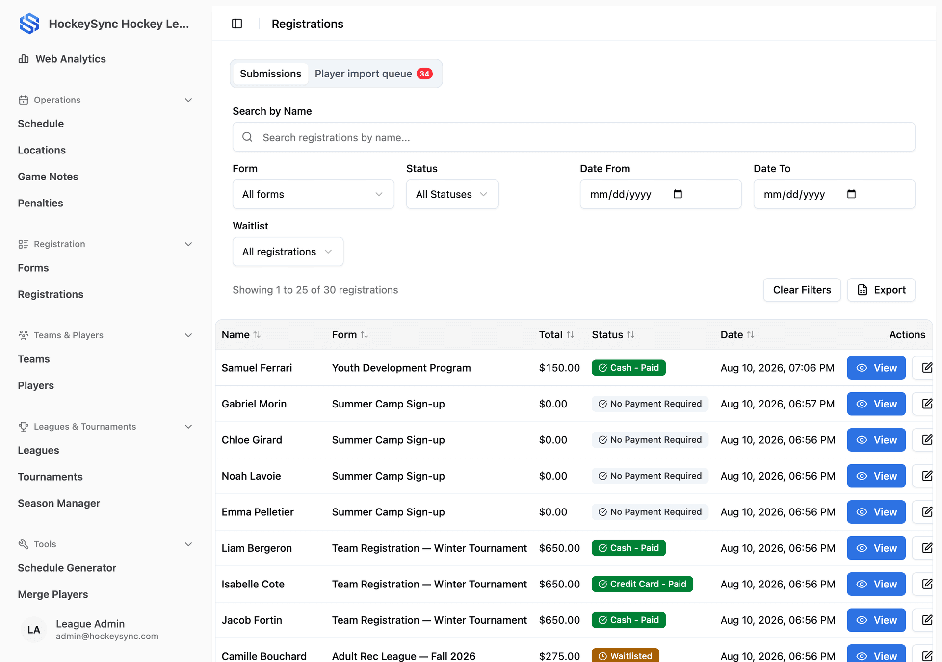Click the Date To input field
The width and height of the screenshot is (942, 662).
point(834,194)
